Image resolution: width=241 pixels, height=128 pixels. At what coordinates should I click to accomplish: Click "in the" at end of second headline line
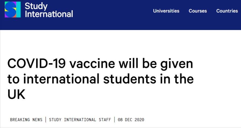tap(175, 80)
